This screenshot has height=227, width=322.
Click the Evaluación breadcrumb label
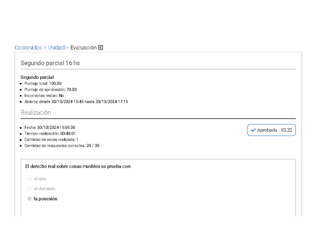[83, 48]
